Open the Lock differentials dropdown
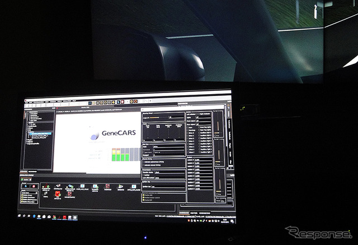Viewport: 358px width, 245px height. click(x=170, y=178)
